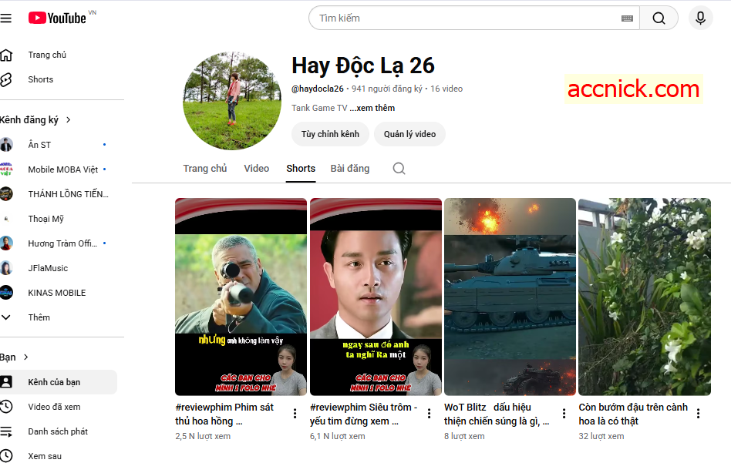Open Thoại Mỹ channel avatar
The width and height of the screenshot is (731, 463).
(x=6, y=219)
